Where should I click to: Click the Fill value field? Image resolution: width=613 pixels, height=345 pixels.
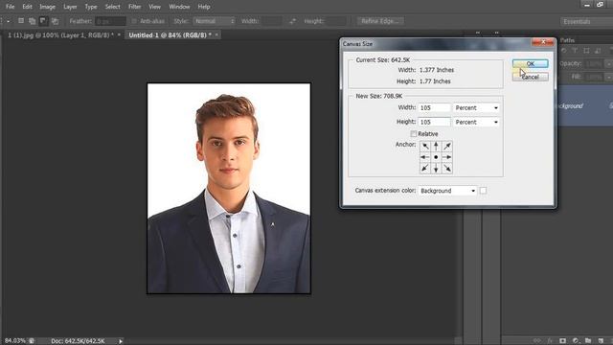[x=594, y=77]
